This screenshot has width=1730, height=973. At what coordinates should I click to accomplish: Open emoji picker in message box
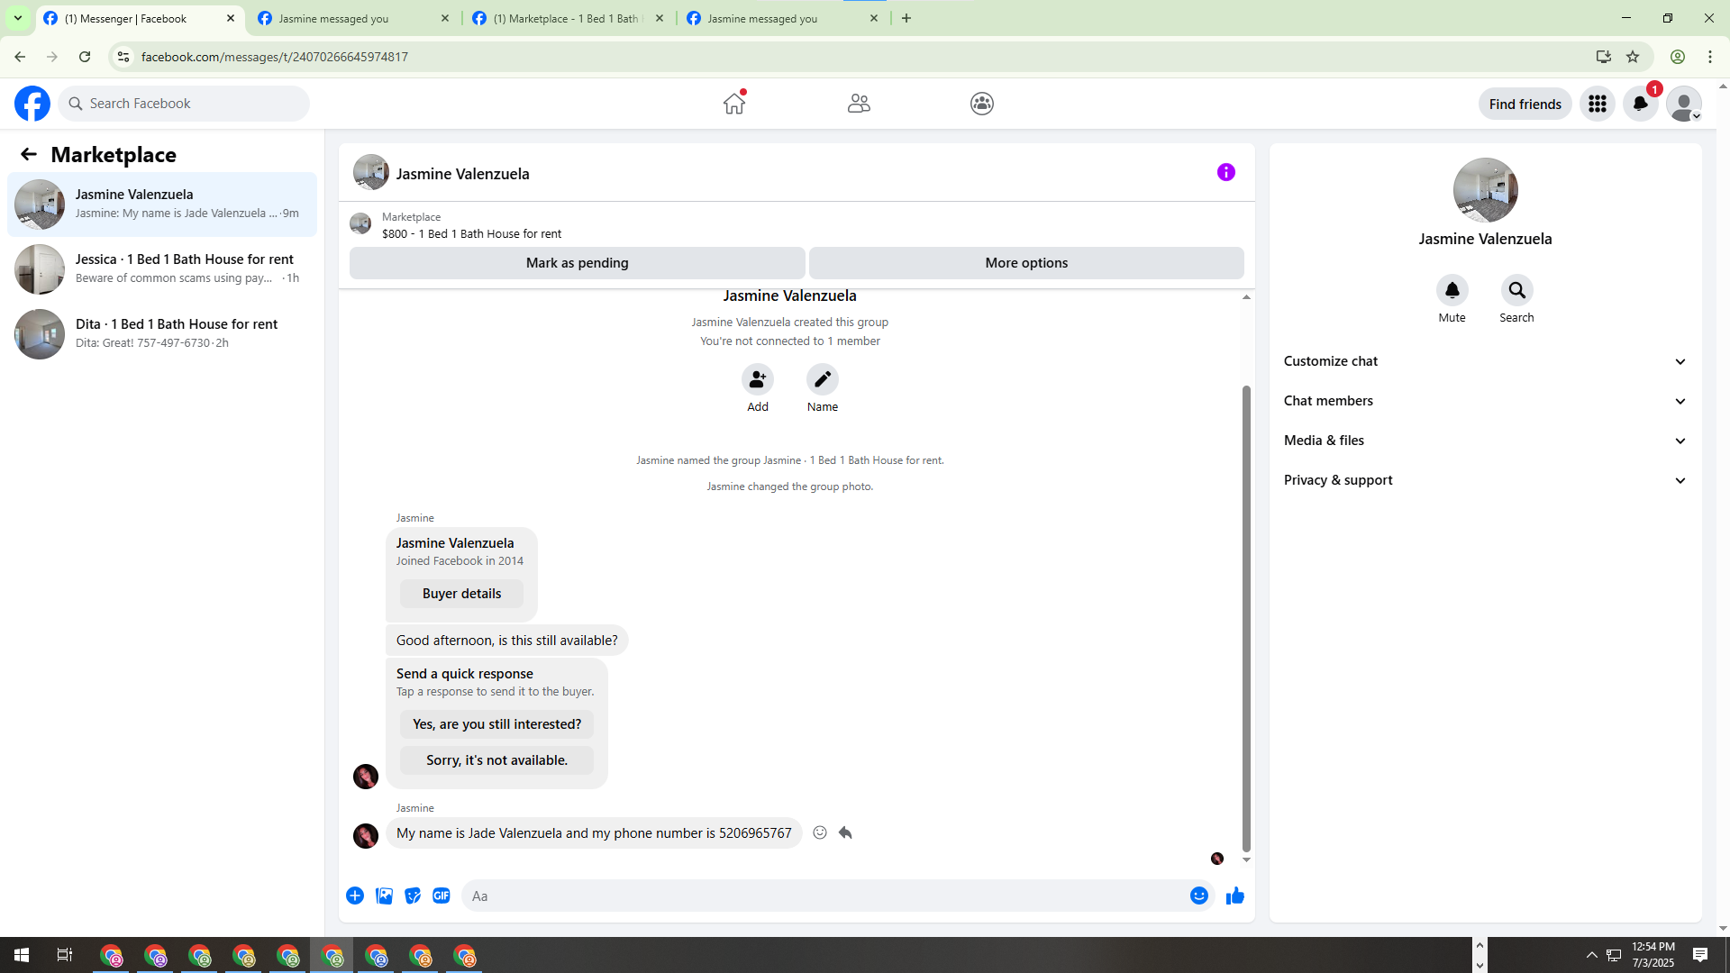(1198, 896)
